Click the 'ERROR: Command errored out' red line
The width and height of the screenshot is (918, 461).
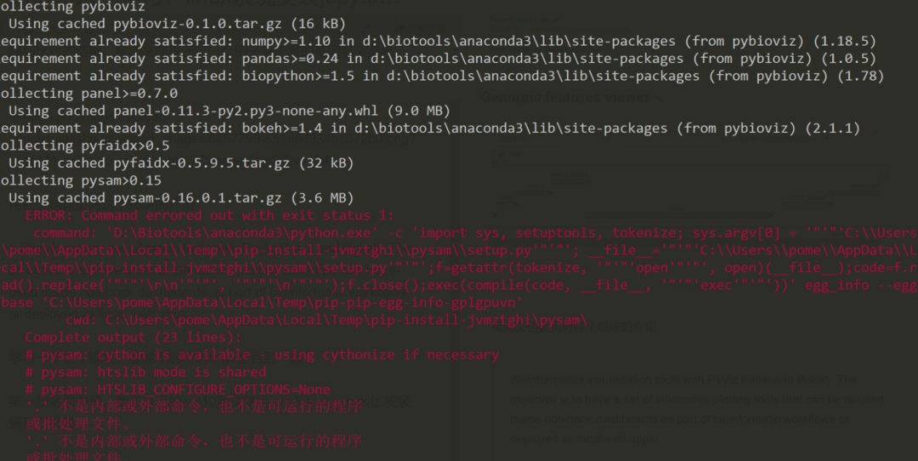[x=210, y=215]
